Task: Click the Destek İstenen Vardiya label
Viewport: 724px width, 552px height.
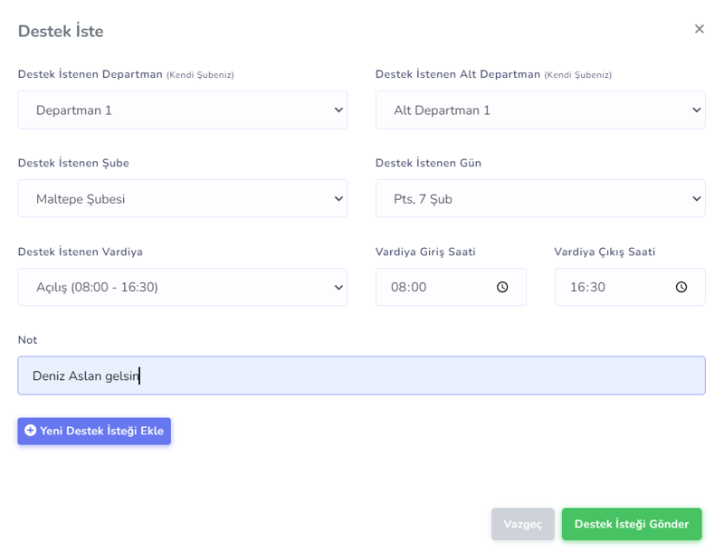Action: pyautogui.click(x=81, y=252)
